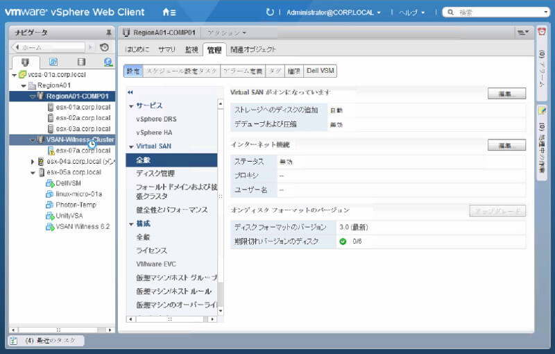Image resolution: width=555 pixels, height=354 pixels.
Task: Open vSphere DRS settings
Action: [156, 119]
